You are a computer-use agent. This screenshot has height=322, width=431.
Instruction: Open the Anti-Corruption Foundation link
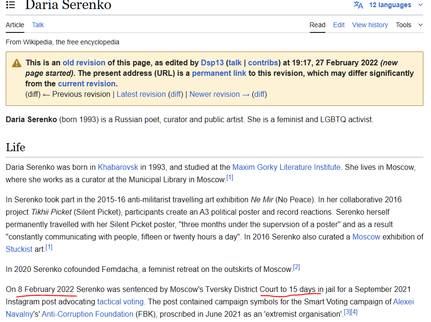(x=87, y=314)
